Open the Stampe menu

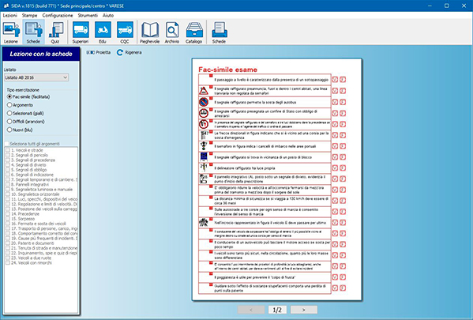pos(29,15)
